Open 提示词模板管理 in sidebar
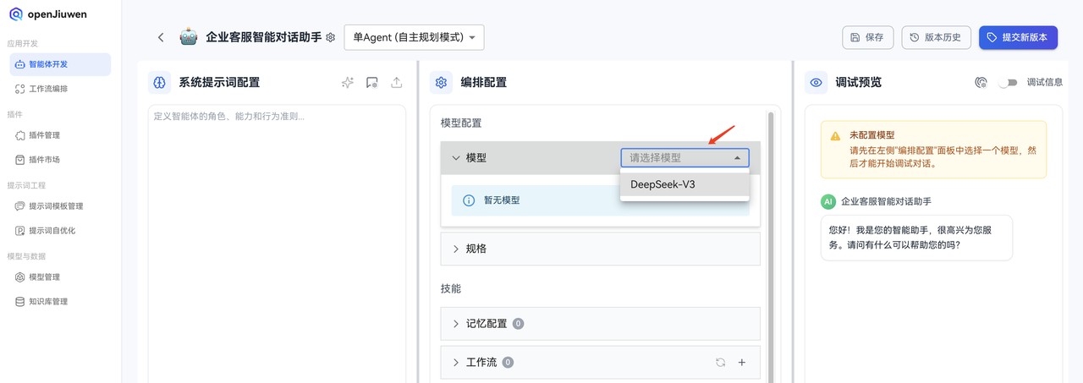This screenshot has height=383, width=1083. (x=60, y=206)
